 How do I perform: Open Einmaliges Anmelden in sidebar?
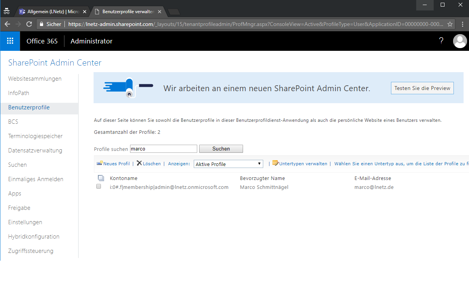coord(36,179)
